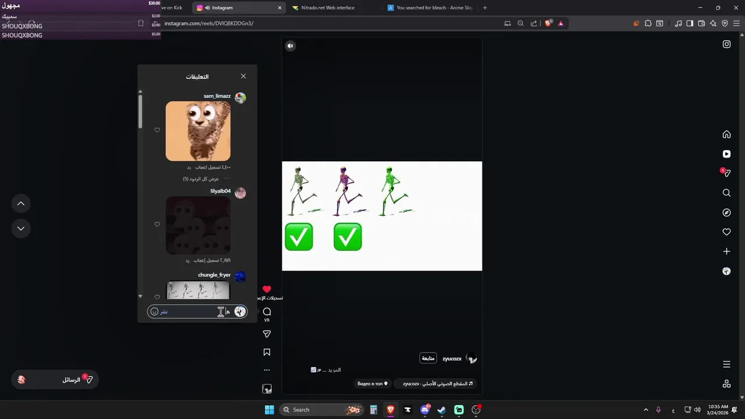This screenshot has height=419, width=745.
Task: Open Brave Shields lion icon
Action: click(x=548, y=23)
